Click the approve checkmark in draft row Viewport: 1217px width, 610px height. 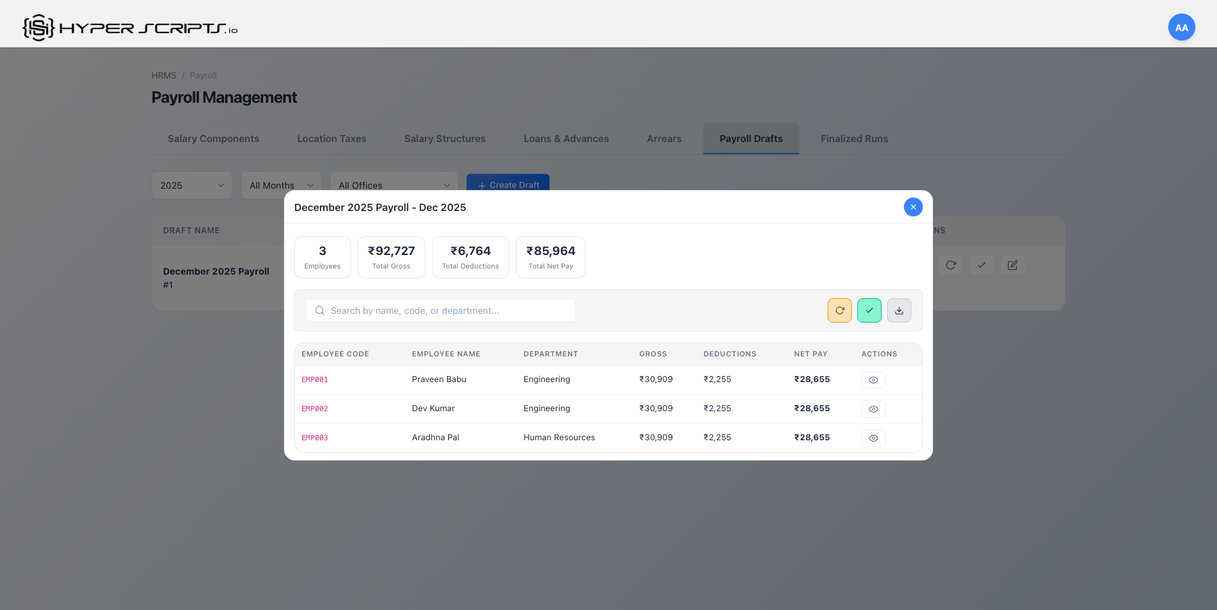[x=981, y=265]
